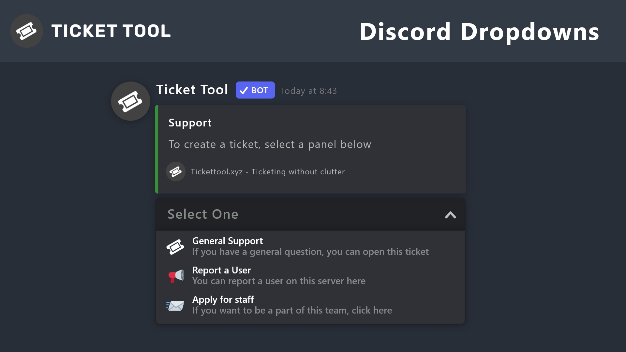Click the TICKET TOOL header text
Viewport: 626px width, 352px height.
point(111,31)
